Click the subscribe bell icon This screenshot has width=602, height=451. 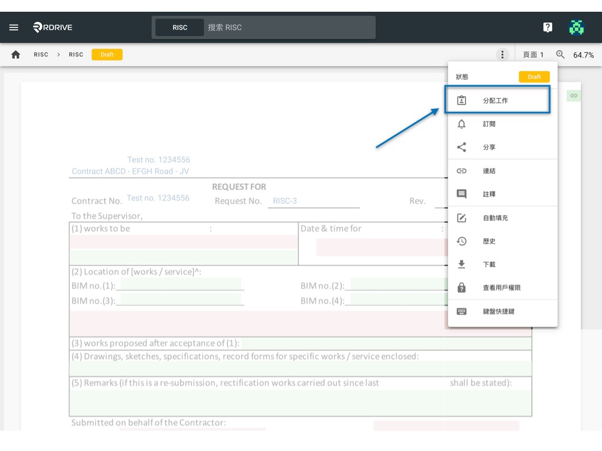click(x=461, y=124)
